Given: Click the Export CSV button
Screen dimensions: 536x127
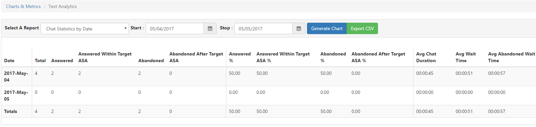Looking at the screenshot, I should click(362, 28).
